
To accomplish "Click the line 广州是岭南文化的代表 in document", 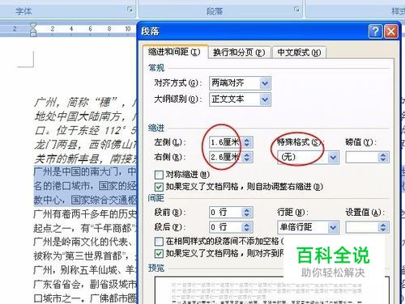I will click(84, 242).
